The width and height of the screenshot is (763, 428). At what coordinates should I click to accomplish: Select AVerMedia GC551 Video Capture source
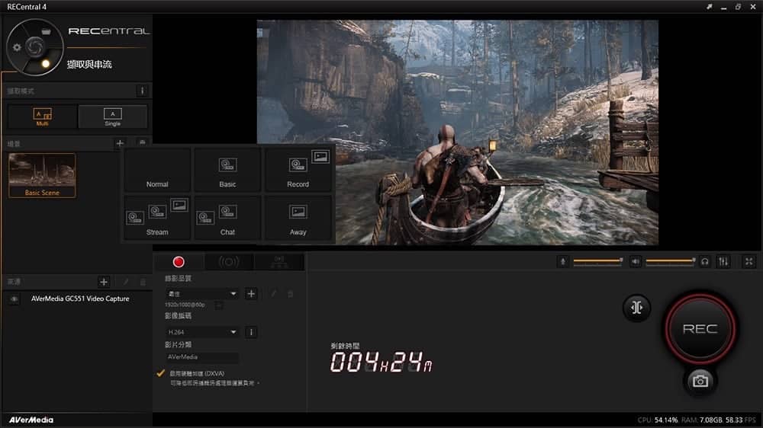(80, 299)
